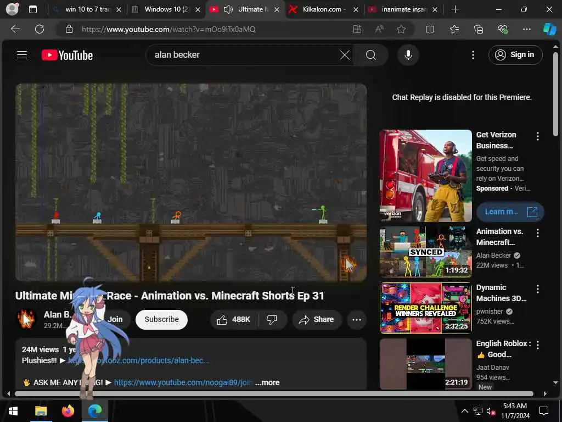Click the magnifier search button
The height and width of the screenshot is (422, 562).
click(x=371, y=55)
